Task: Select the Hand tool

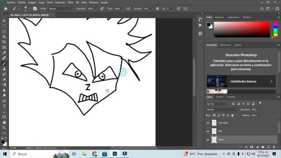Action: pos(4,122)
